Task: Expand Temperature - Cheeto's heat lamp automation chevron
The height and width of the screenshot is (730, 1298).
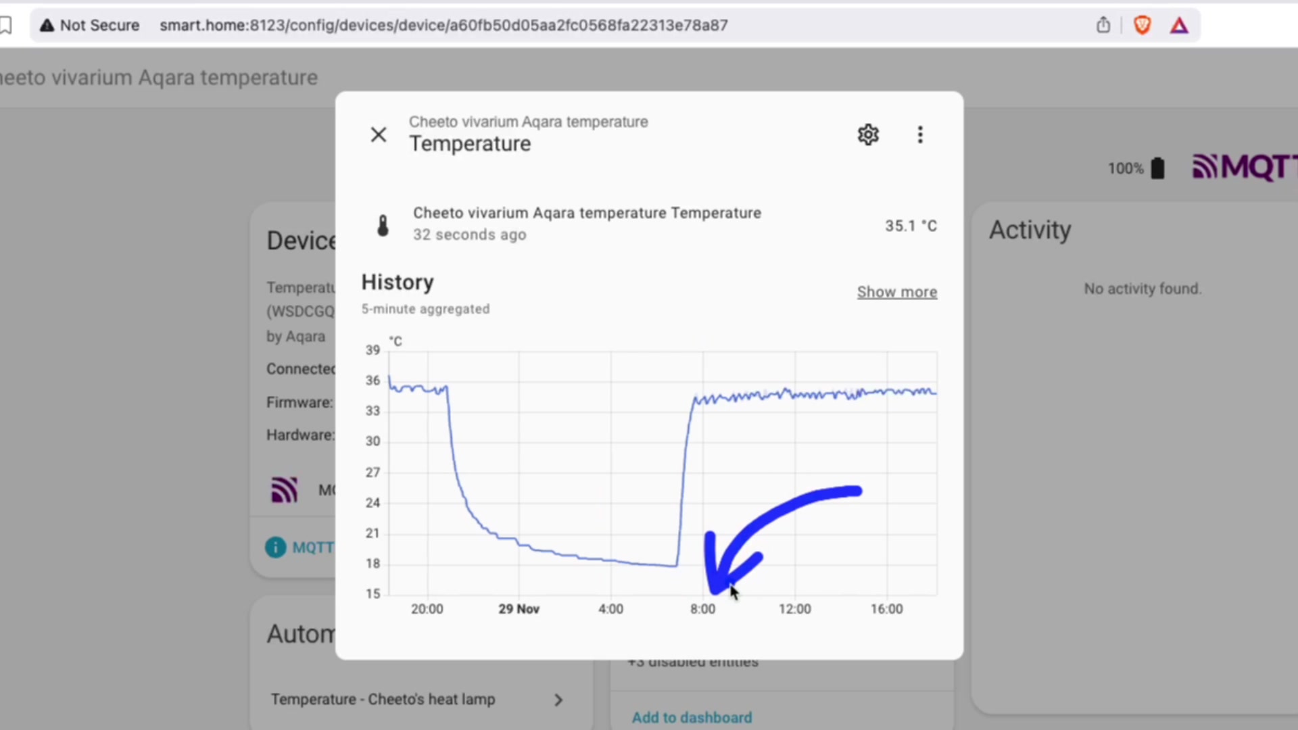Action: click(x=558, y=700)
